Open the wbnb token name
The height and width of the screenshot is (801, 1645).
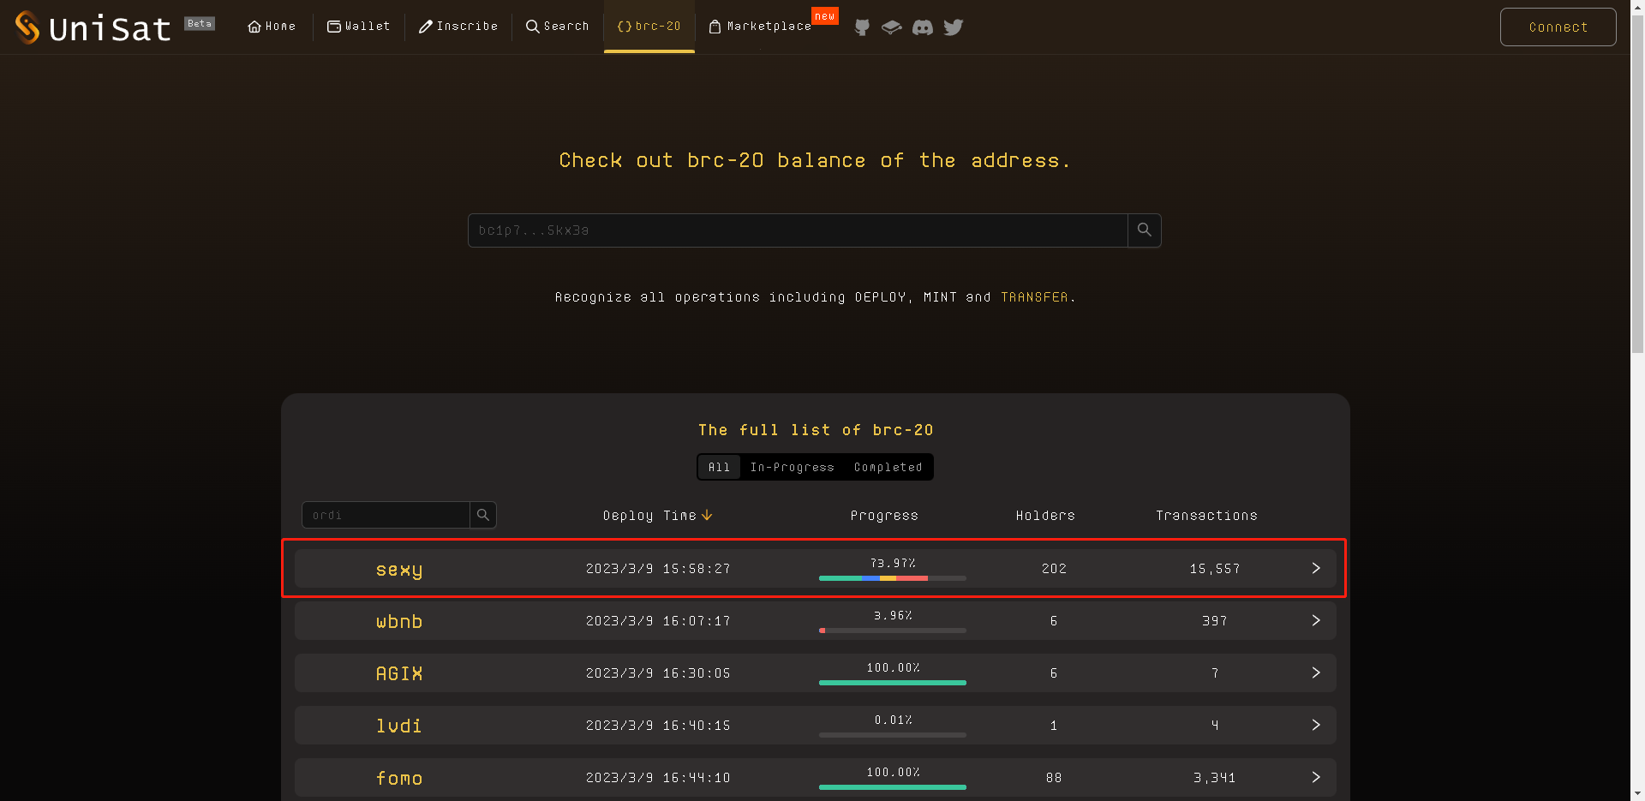[x=399, y=621]
